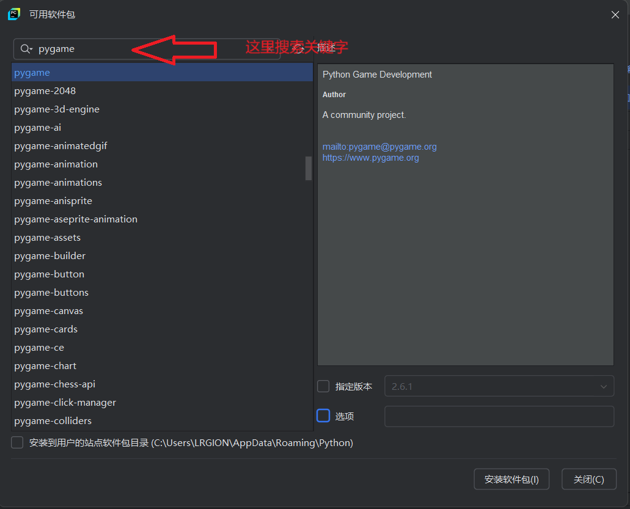
Task: Open the version dropdown showing 2.6.1
Action: [x=499, y=386]
